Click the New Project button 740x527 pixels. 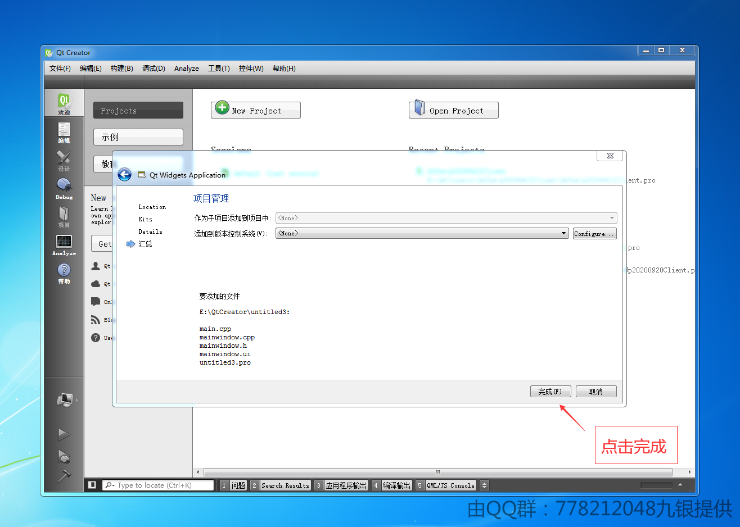coord(256,110)
